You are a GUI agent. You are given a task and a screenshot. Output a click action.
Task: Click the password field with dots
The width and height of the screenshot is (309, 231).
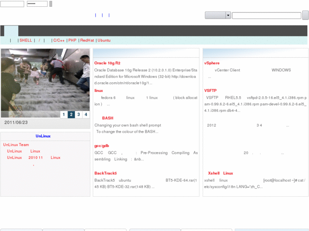[37, 4]
